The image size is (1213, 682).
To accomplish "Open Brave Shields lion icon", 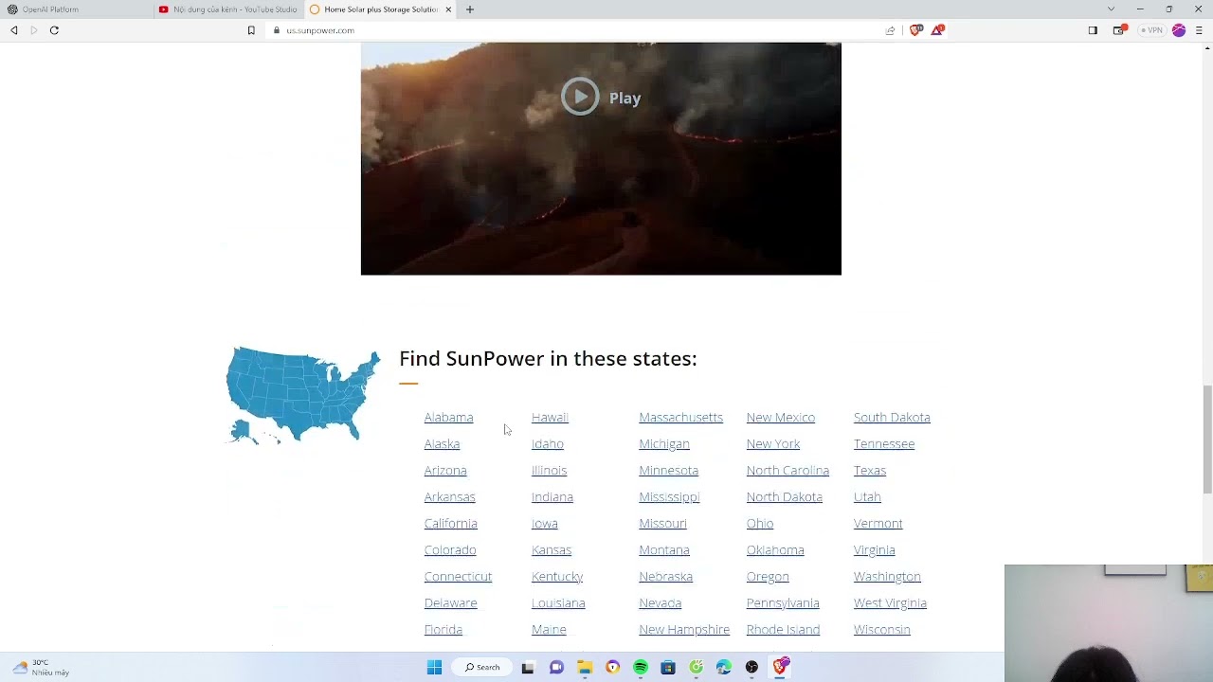I will click(915, 30).
